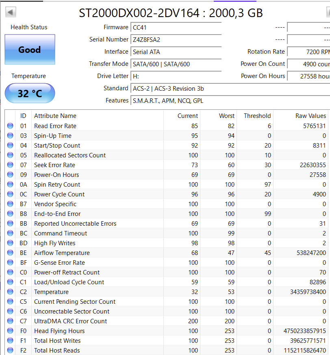Click the status dot for Power Cycle Count
Screen dimensions: 330x355
[10, 194]
